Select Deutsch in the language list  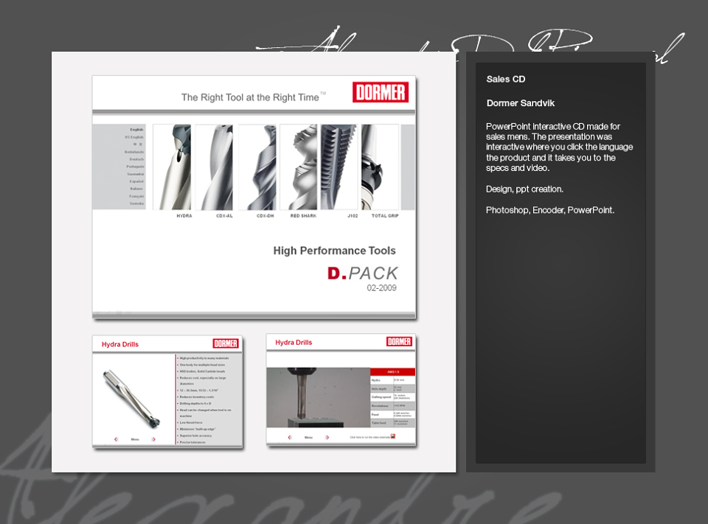(136, 159)
